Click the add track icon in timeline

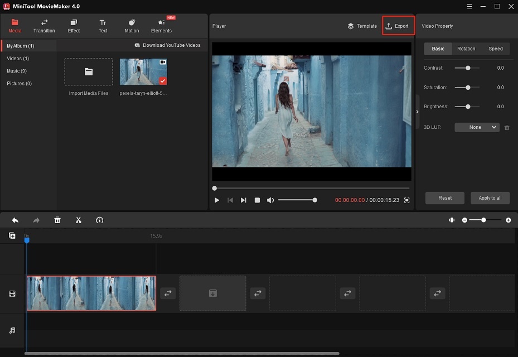(12, 235)
